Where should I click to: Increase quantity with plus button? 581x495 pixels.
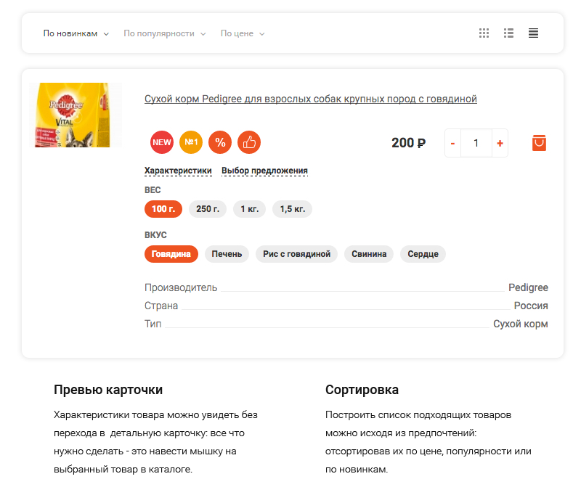point(500,143)
